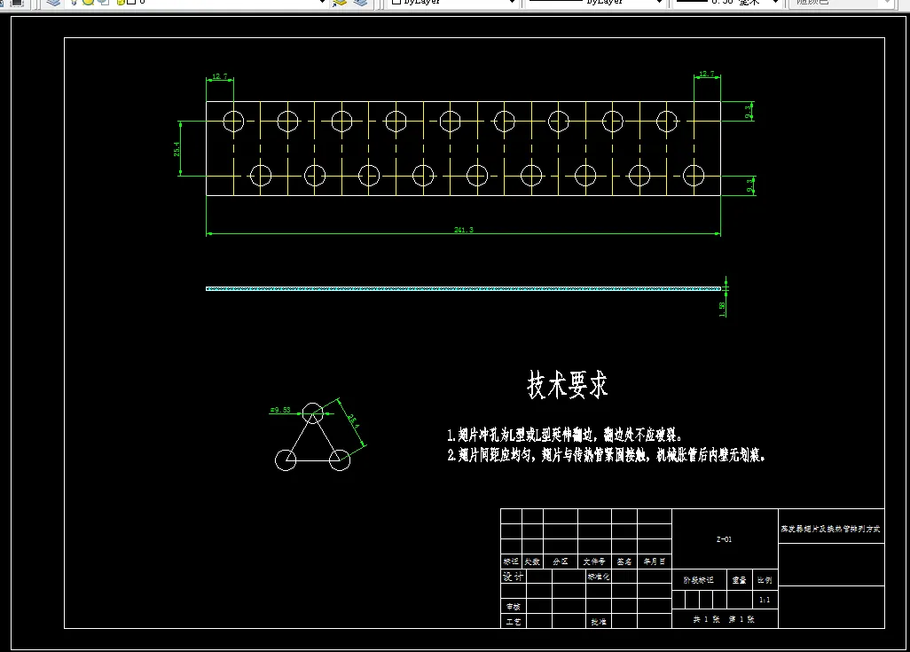Click the 设计 label in title block
This screenshot has height=652, width=910.
tap(513, 577)
